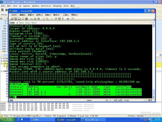Click the 2000 - SecureCRT taskbar button
162x122 pixels.
tap(68, 120)
